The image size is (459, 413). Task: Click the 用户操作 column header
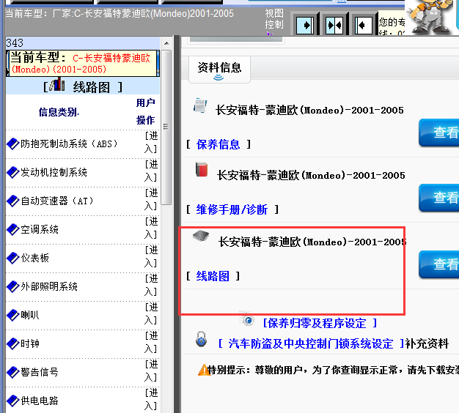coord(145,111)
